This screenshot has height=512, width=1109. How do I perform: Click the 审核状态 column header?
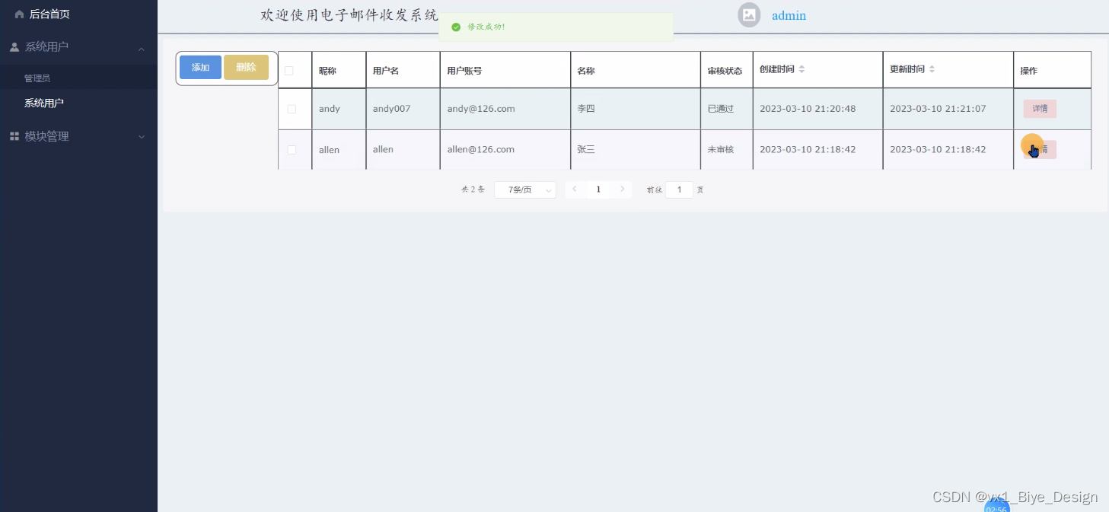pyautogui.click(x=725, y=71)
